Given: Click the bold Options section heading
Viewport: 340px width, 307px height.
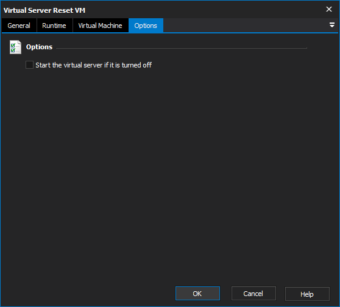Looking at the screenshot, I should tap(39, 47).
